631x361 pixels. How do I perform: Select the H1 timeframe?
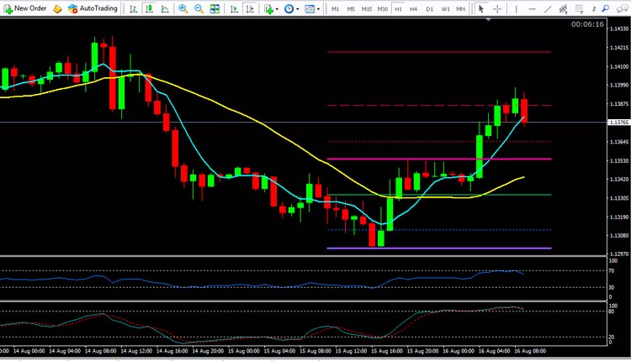point(398,9)
